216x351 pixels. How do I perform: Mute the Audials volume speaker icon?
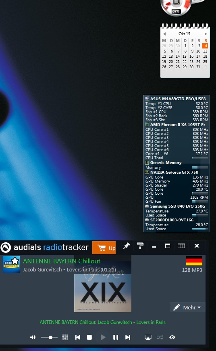tap(33, 337)
